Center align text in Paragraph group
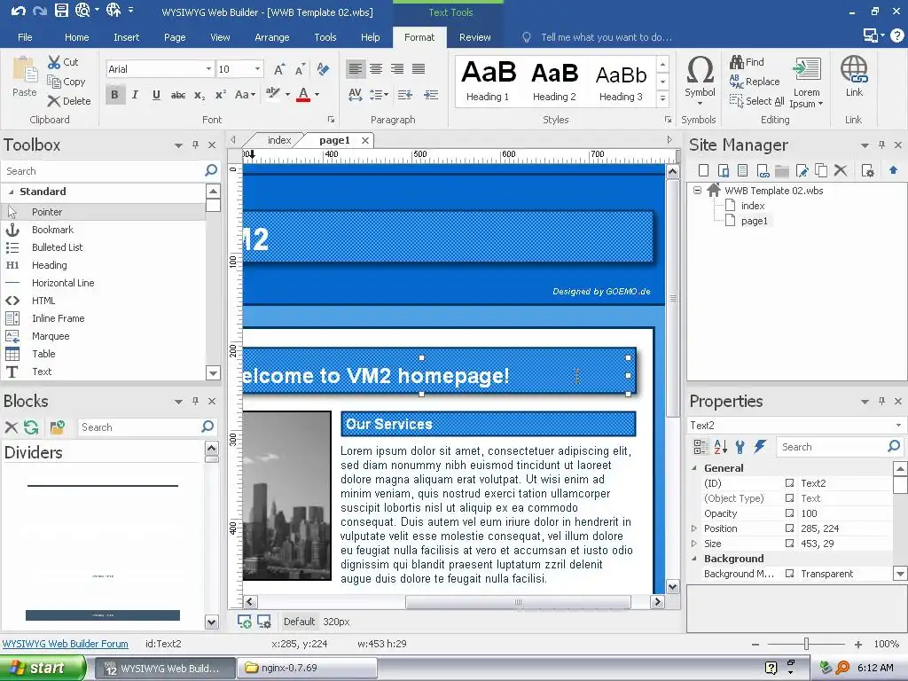Screen dimensions: 908x681 376,69
